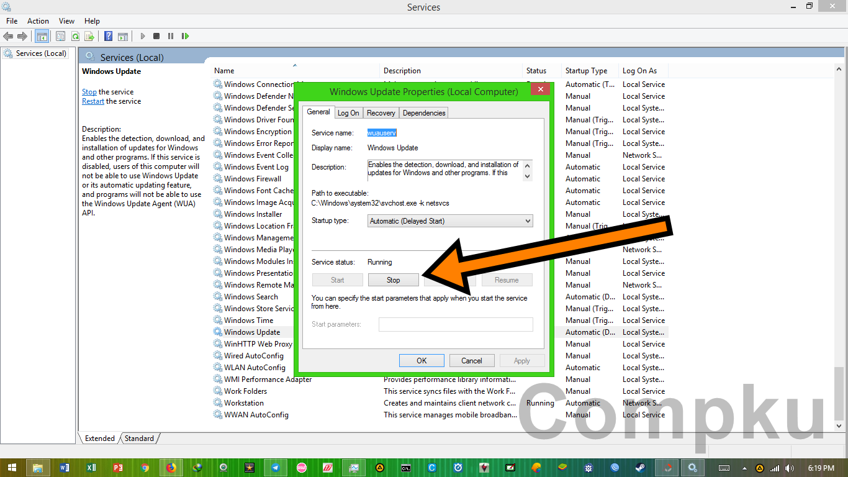Toggle Show/Hide Console Tree toolbar icon
The image size is (848, 477).
[x=42, y=36]
